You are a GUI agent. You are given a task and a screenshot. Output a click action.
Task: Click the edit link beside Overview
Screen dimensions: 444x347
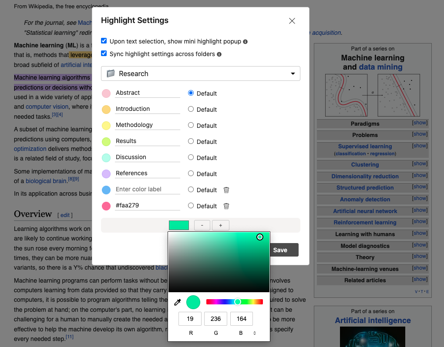click(x=65, y=215)
